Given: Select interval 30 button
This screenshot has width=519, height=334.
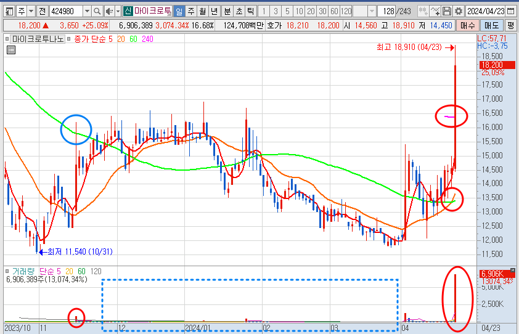Looking at the screenshot, I should point(323,12).
